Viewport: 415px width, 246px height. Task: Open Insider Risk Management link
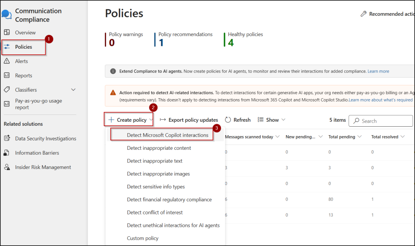coord(43,167)
